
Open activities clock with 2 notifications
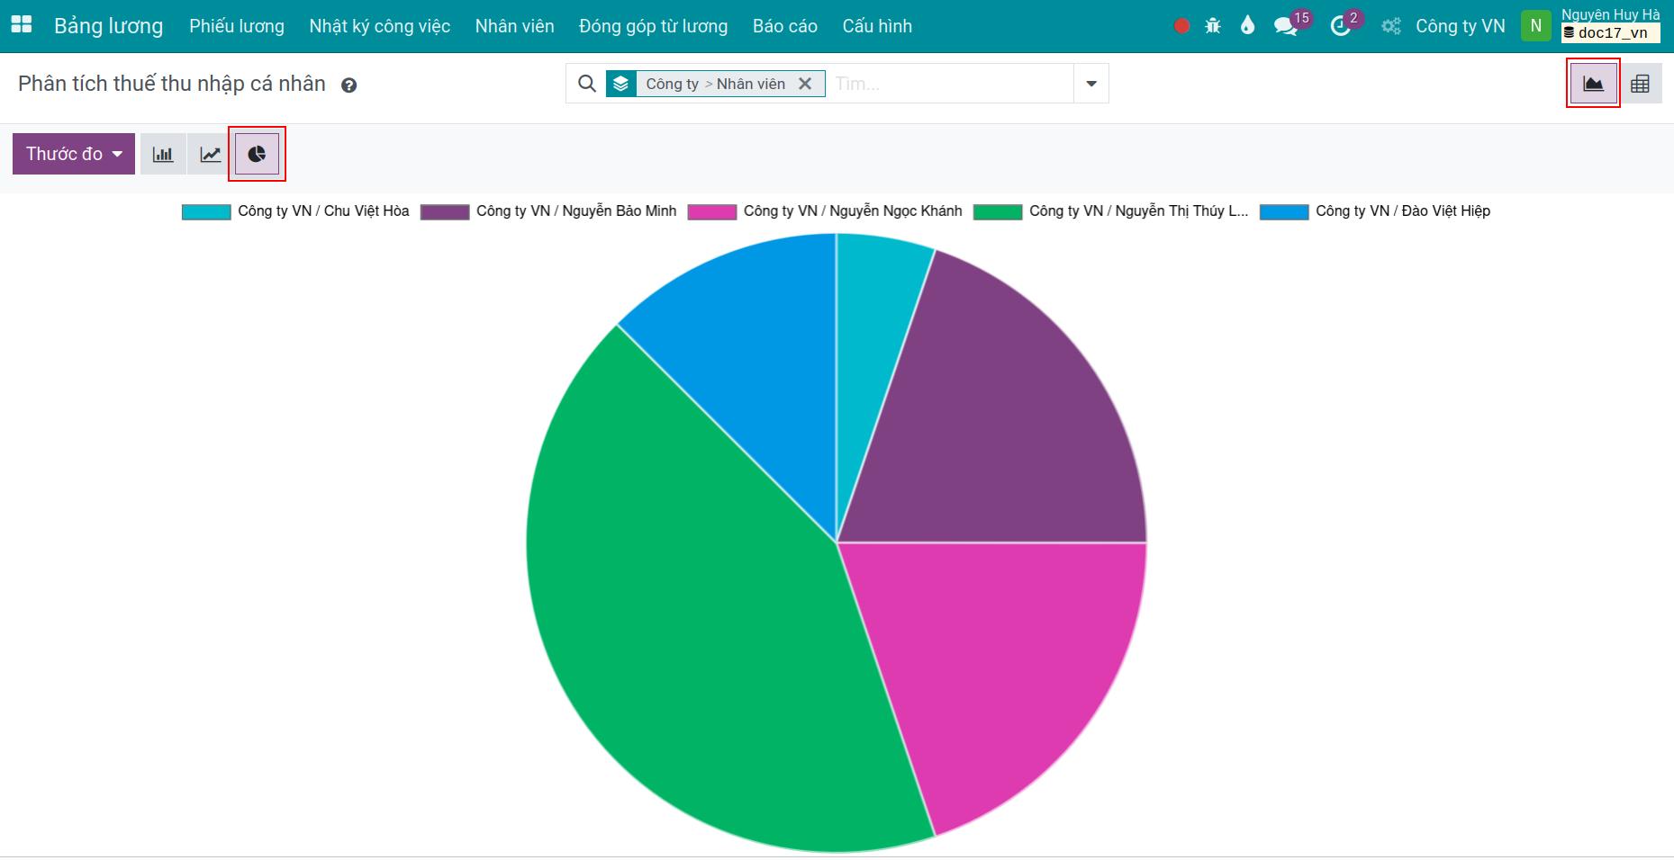coord(1340,26)
